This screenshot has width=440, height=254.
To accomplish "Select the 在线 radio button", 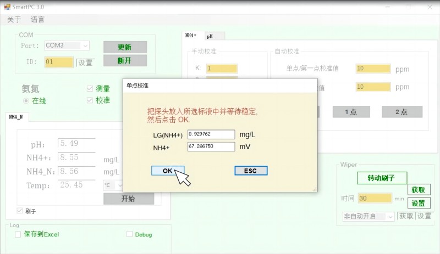I will pos(26,100).
